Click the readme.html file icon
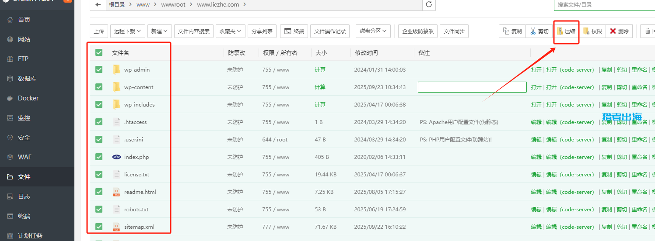 [x=116, y=192]
